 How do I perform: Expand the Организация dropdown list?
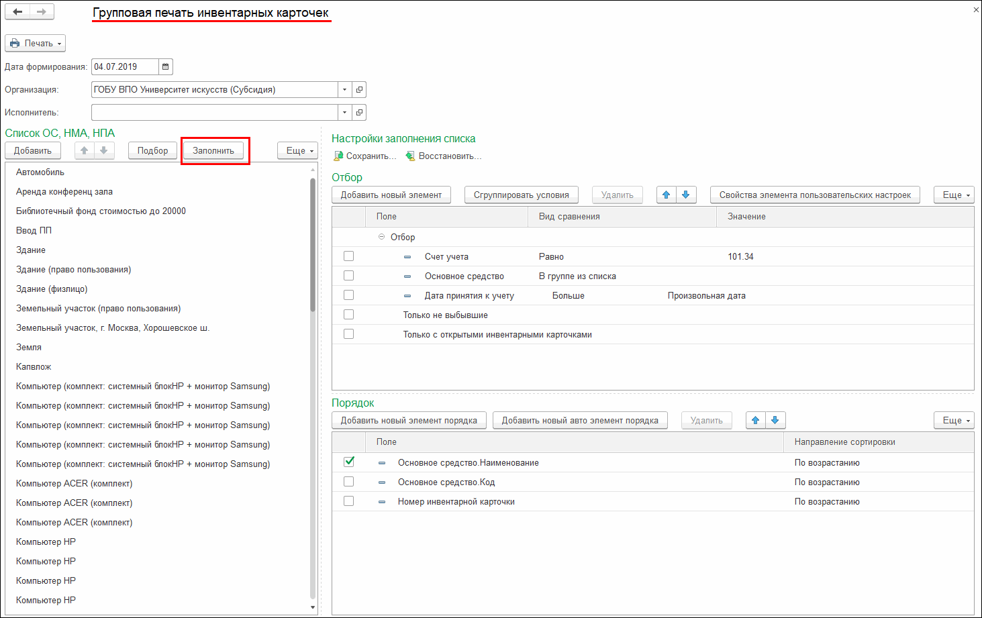click(344, 89)
